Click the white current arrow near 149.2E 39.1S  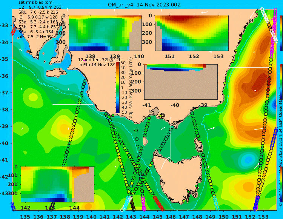211,128
